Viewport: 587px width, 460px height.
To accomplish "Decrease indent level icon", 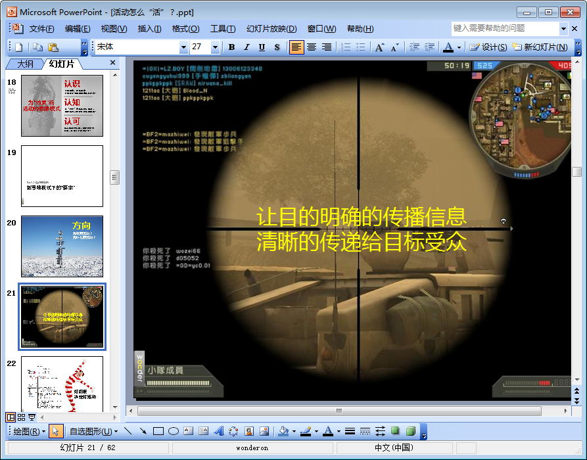I will [x=414, y=47].
